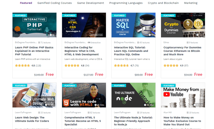Click Free price under $149.00
214x129 pixels.
pos(50,74)
